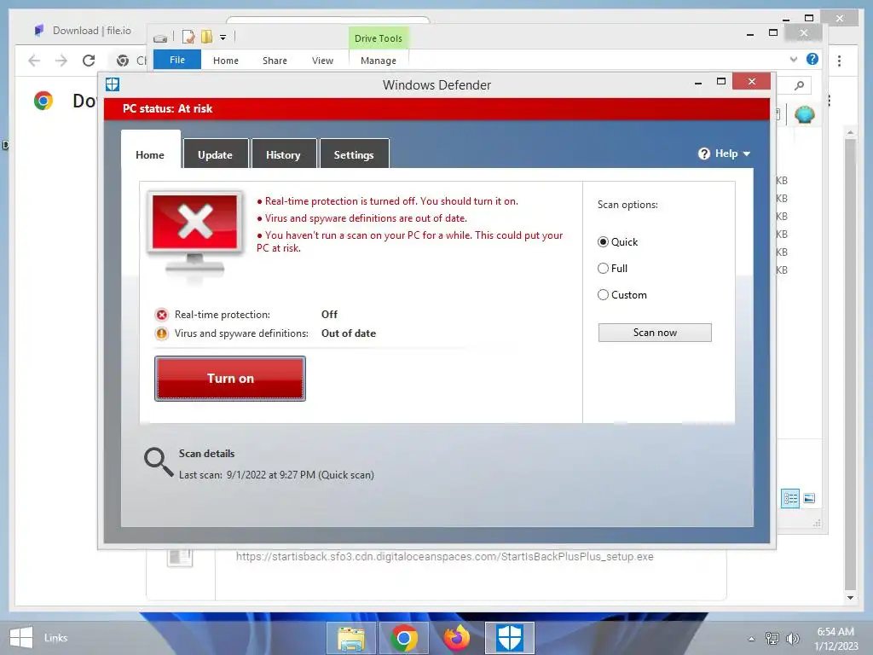Click the drive icon in Explorer title bar

(x=160, y=38)
